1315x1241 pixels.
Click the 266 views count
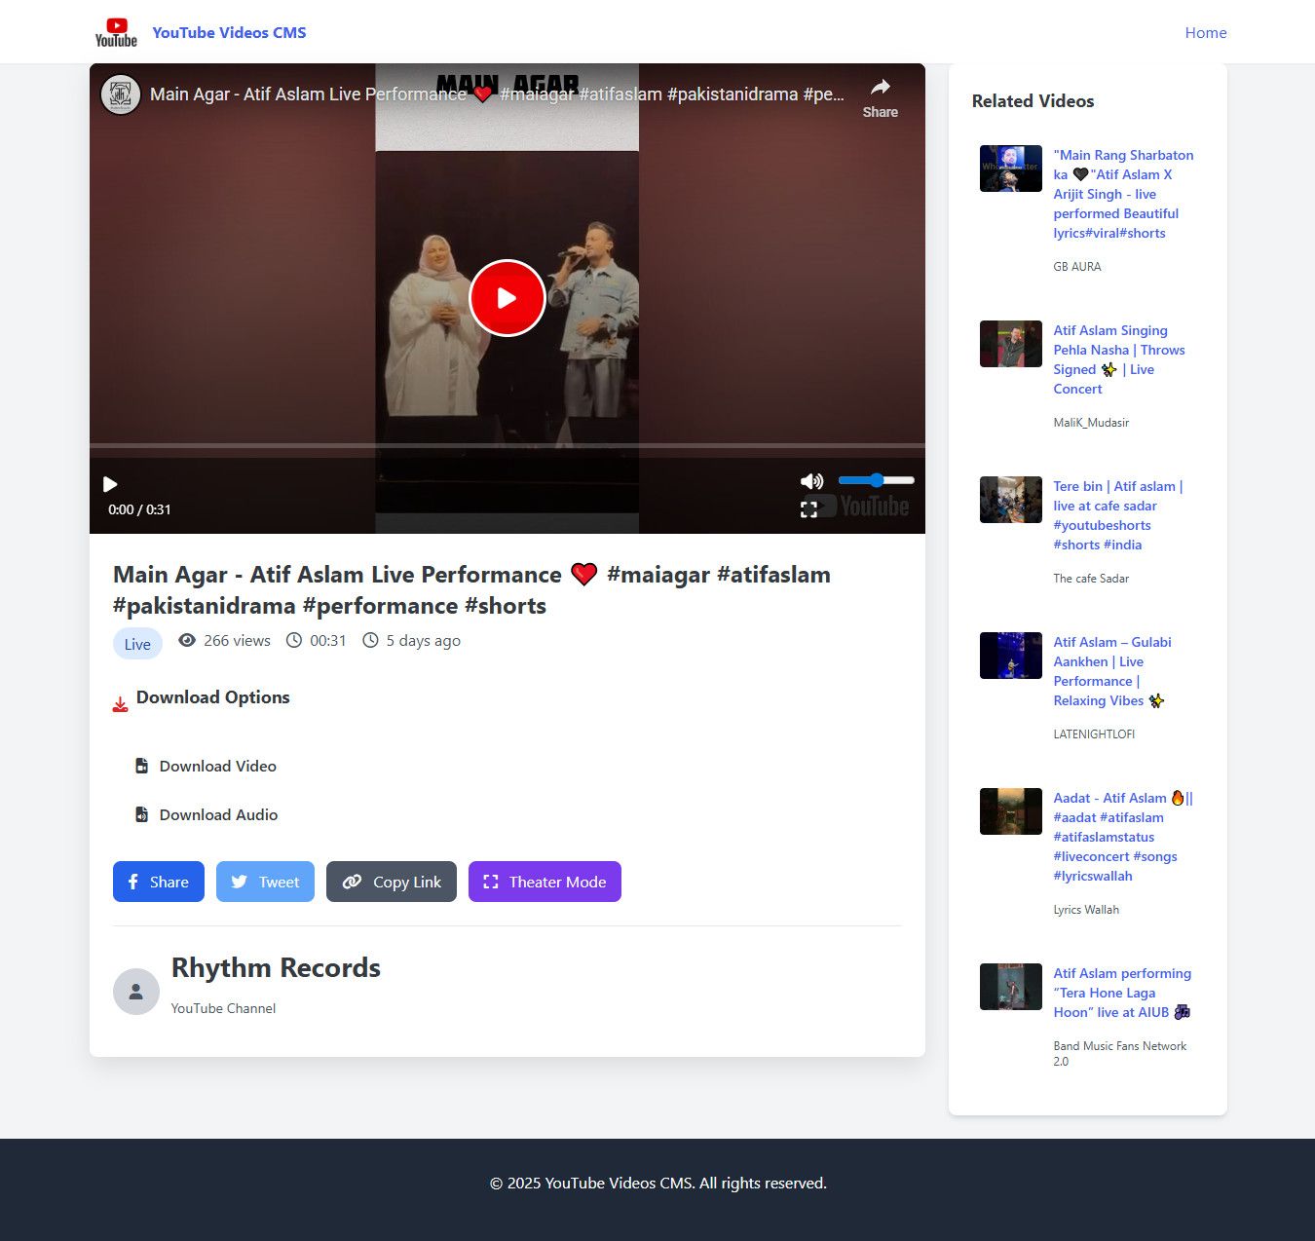[237, 640]
